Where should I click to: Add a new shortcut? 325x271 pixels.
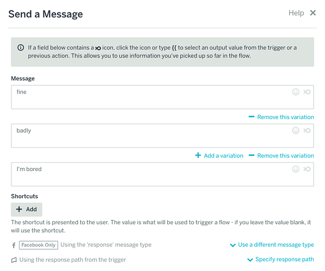(x=27, y=210)
